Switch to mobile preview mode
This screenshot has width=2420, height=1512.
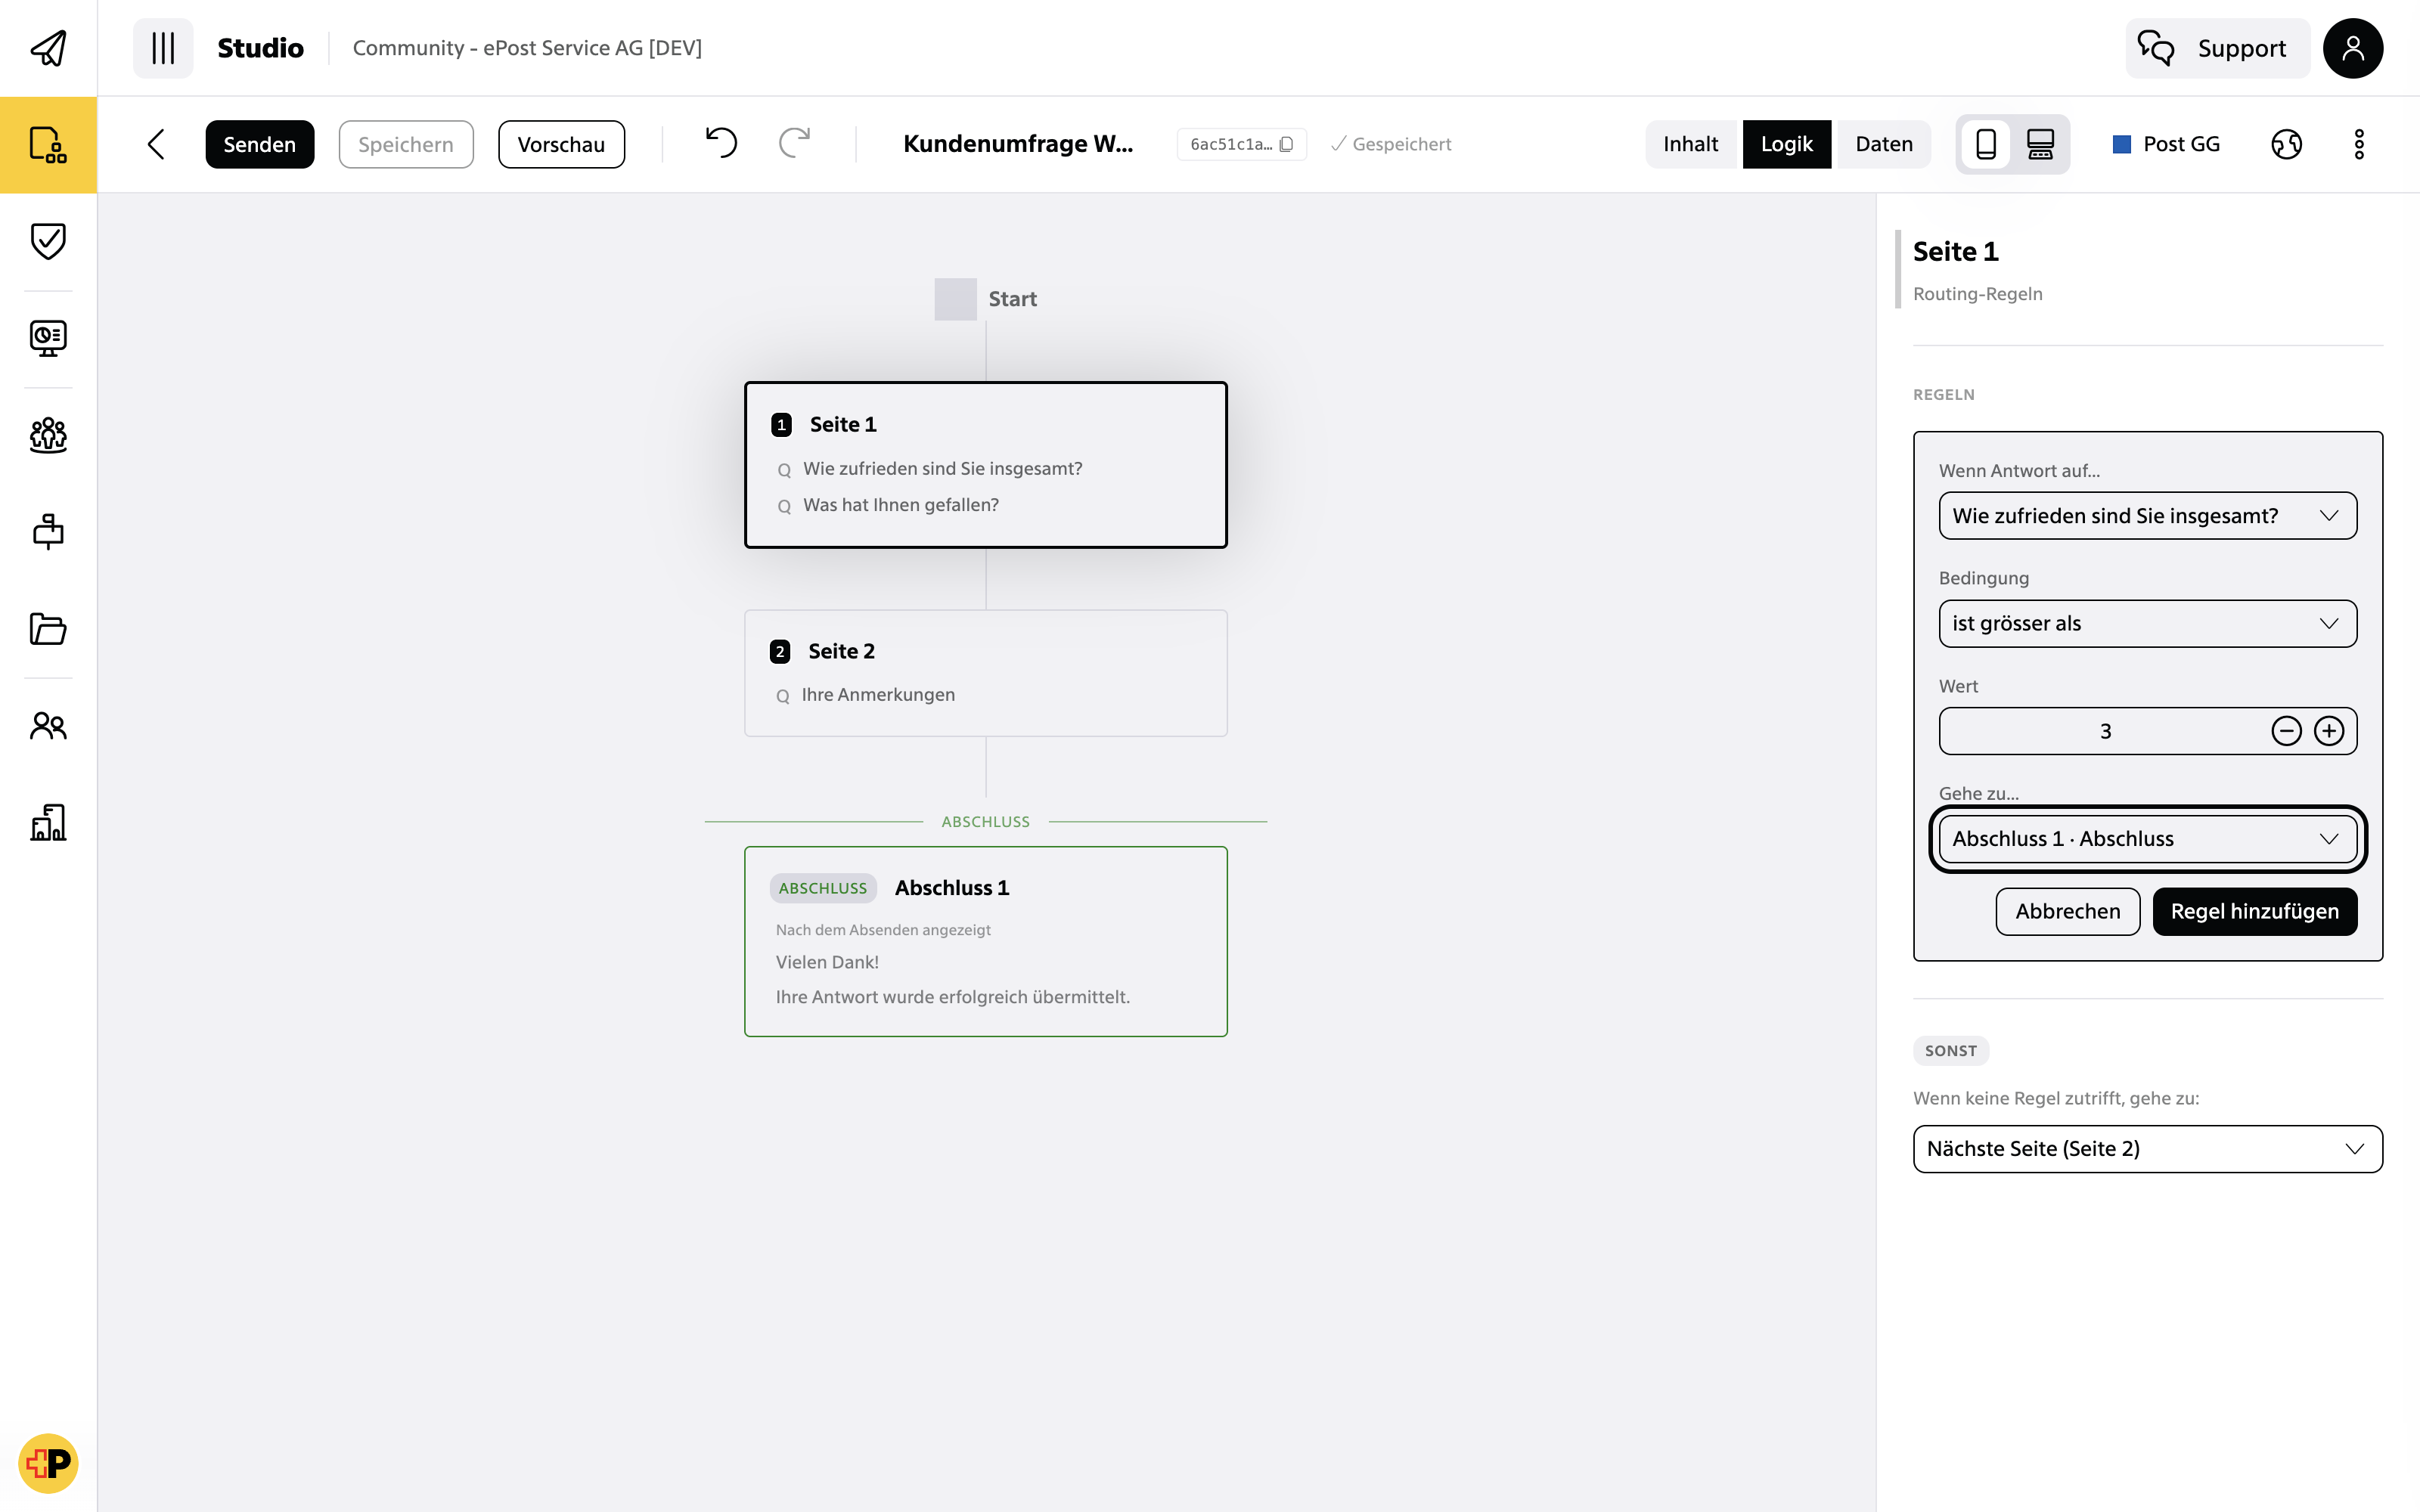click(1986, 144)
